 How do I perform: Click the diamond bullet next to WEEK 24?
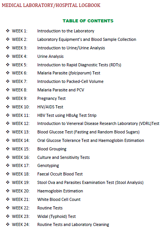pyautogui.click(x=8, y=224)
